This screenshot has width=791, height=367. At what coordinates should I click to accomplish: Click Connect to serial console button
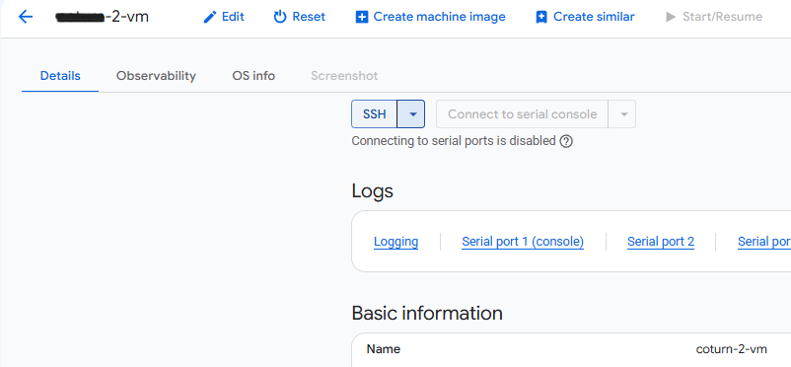[x=522, y=114]
